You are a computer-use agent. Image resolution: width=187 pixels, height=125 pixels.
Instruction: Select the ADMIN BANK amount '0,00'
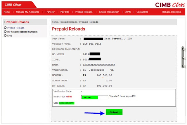point(109,81)
